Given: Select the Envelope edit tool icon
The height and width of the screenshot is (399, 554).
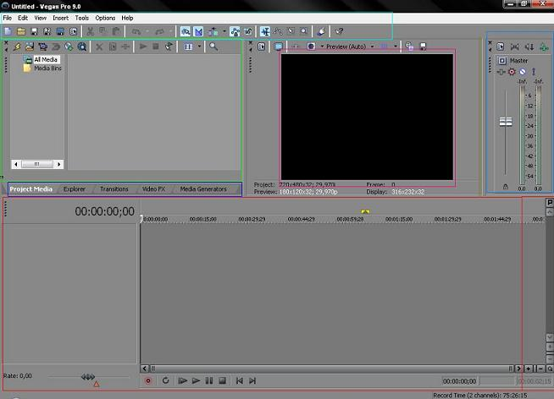Looking at the screenshot, I should point(278,31).
